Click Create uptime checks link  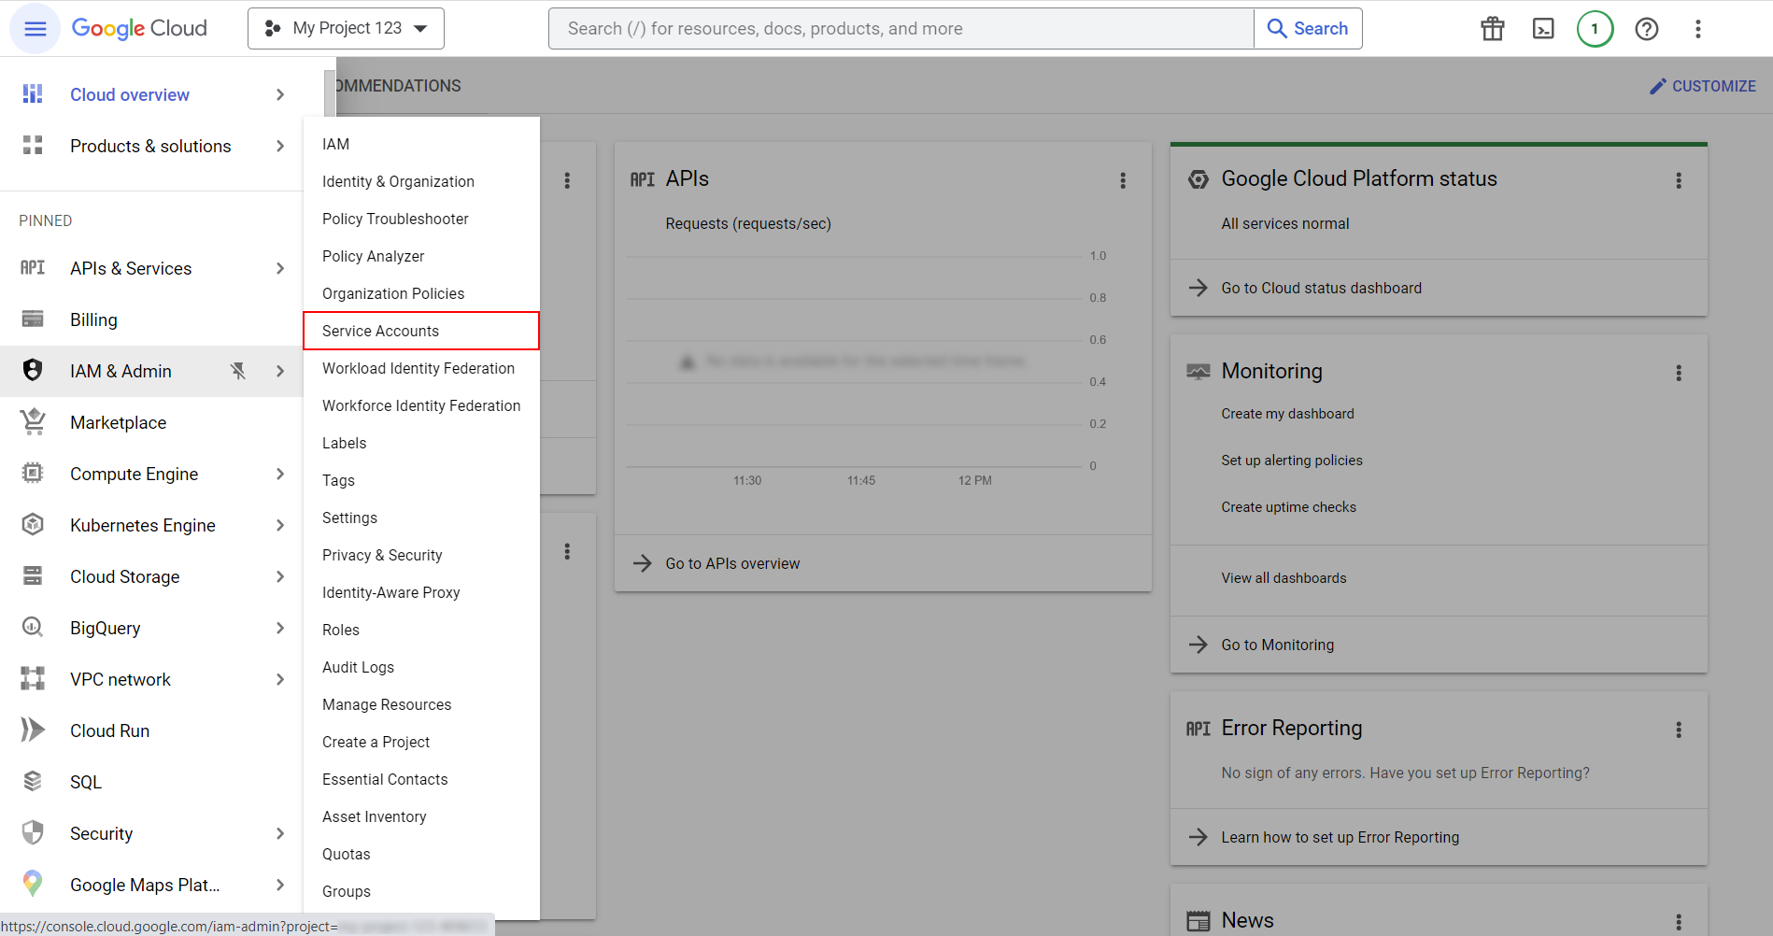[1288, 507]
